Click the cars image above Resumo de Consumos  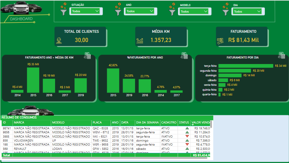click(30, 110)
